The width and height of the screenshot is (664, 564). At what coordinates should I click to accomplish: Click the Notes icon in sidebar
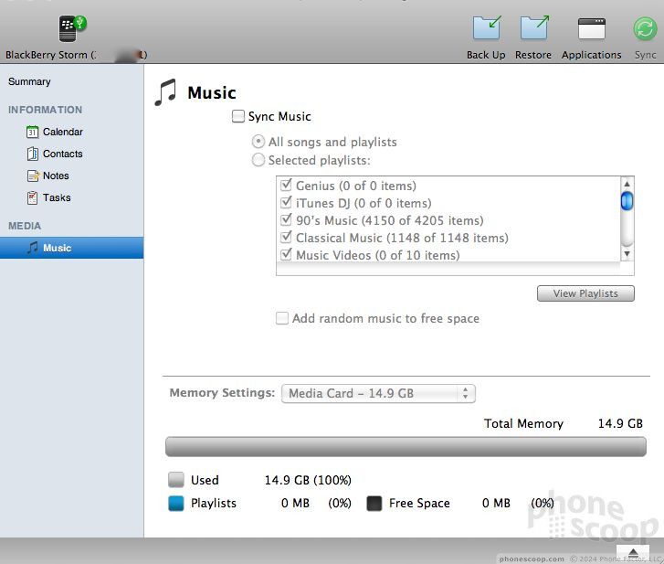coord(33,176)
